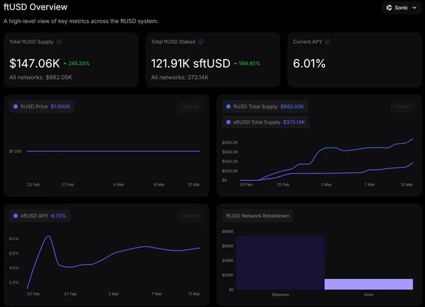Click the All networks: $882.05K text

(x=41, y=78)
